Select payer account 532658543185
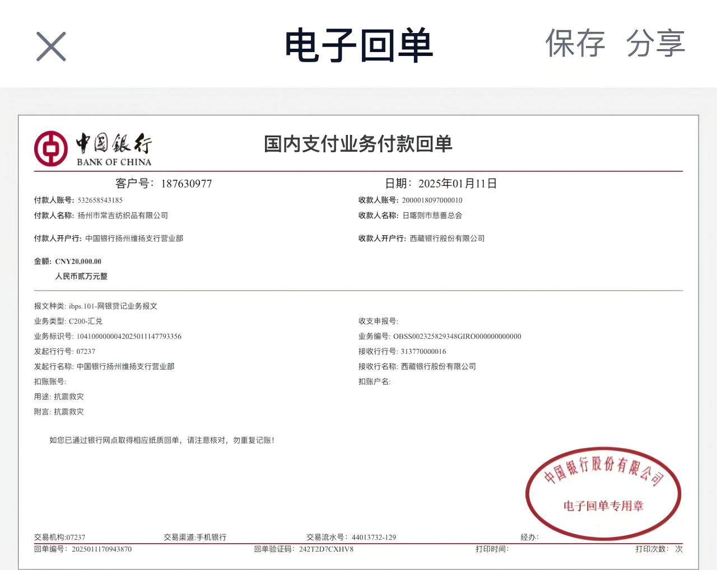 (100, 200)
